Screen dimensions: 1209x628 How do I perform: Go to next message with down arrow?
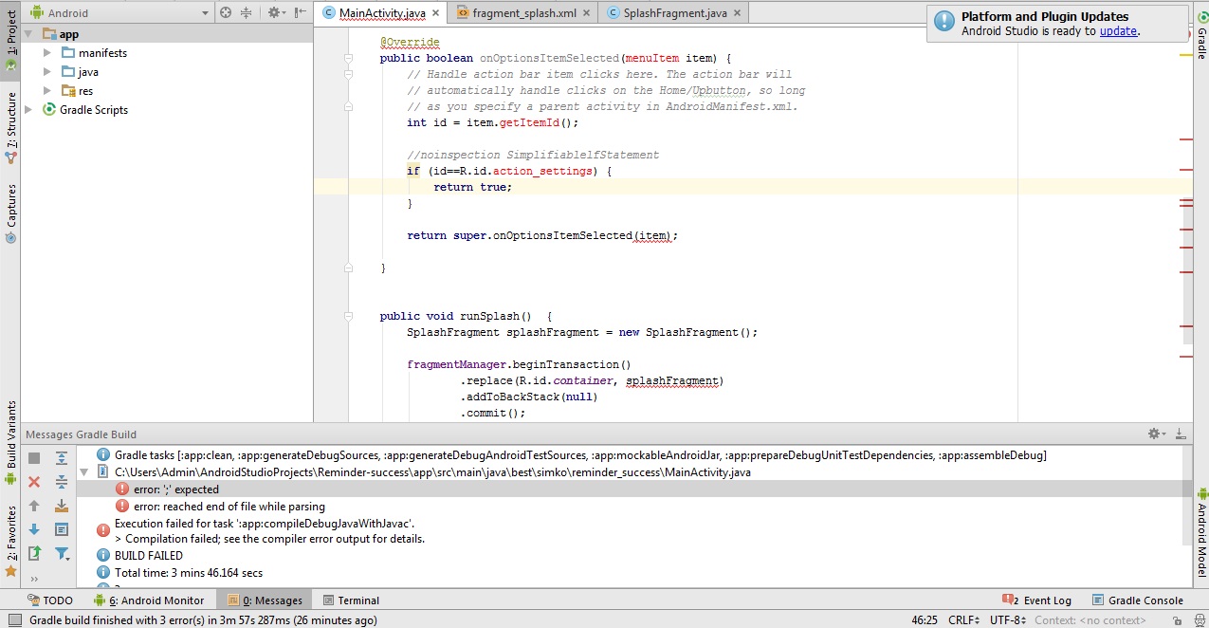tap(34, 529)
